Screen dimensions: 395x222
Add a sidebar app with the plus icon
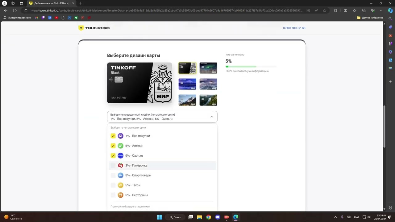[390, 81]
